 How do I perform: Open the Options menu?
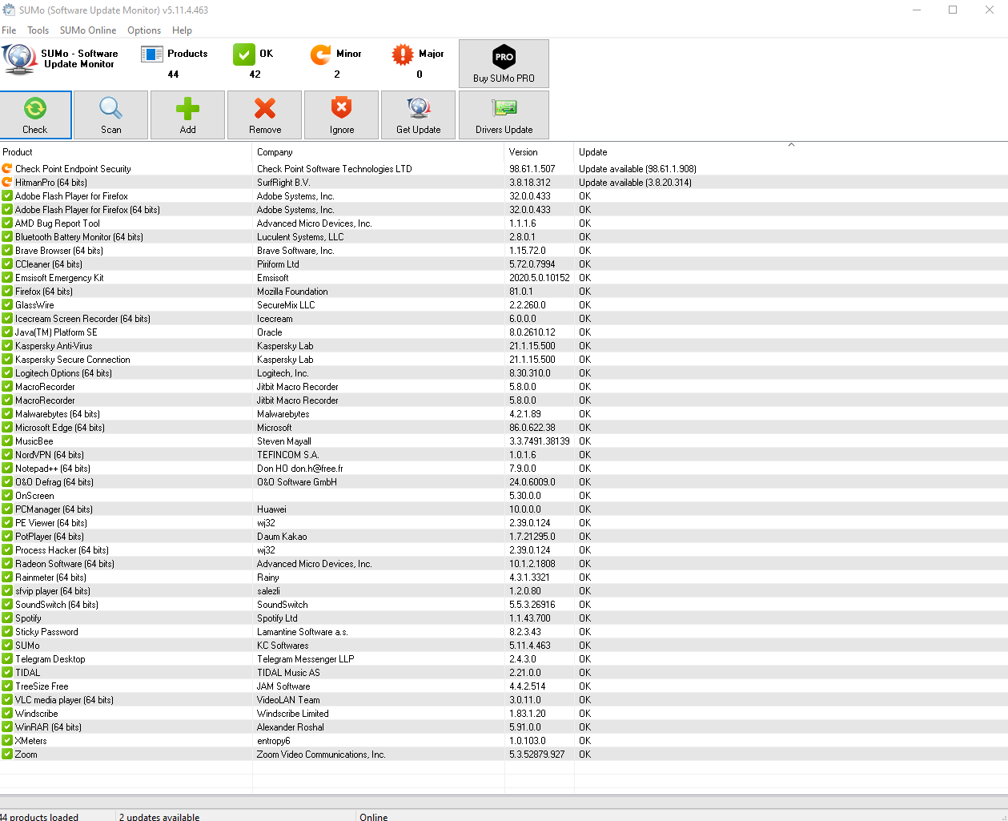(144, 30)
